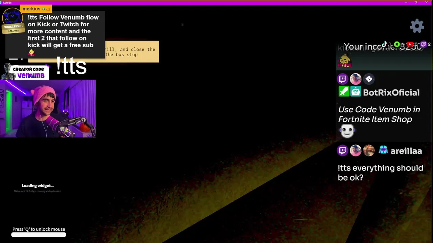Click the gift jacket badge beside areiliaa
433x243 pixels.
click(383, 150)
